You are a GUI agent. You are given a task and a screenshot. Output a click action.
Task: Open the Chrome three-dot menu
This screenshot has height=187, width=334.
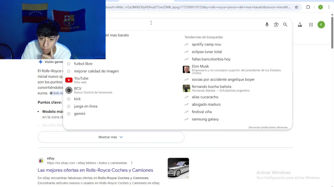pos(329,7)
